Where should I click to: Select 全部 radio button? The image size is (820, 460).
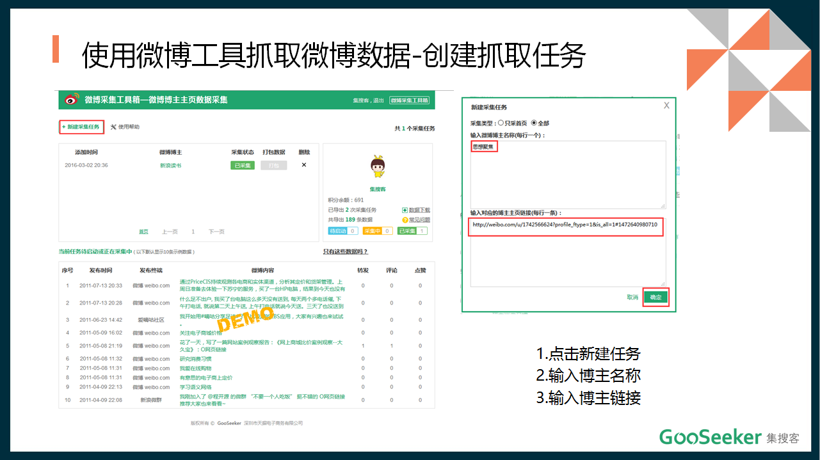coord(534,123)
